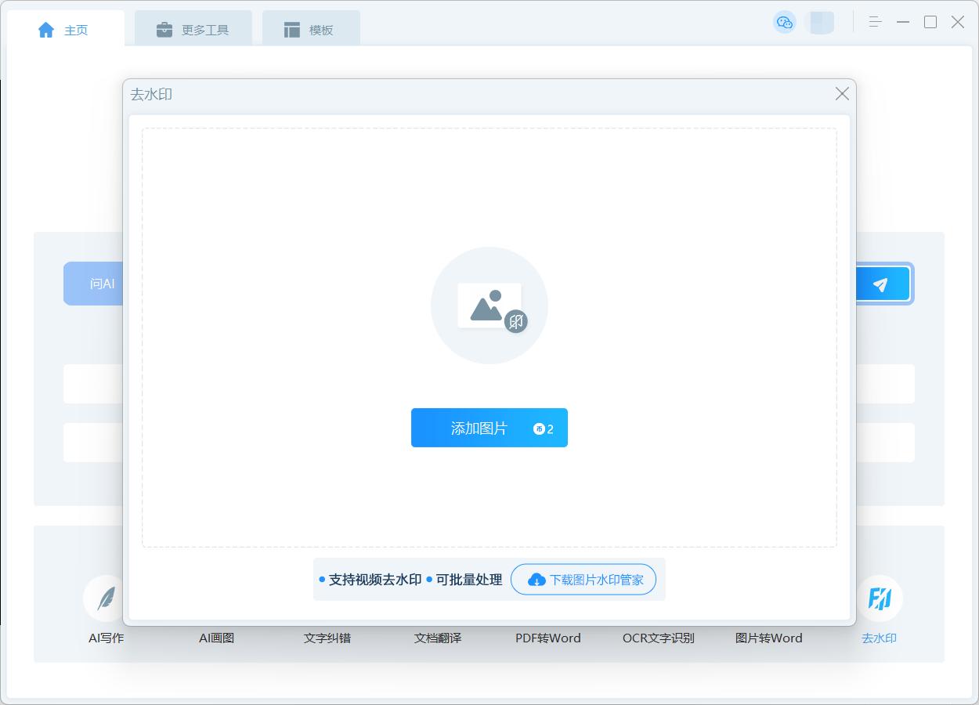
Task: Open the AI画图 tool
Action: [x=217, y=638]
